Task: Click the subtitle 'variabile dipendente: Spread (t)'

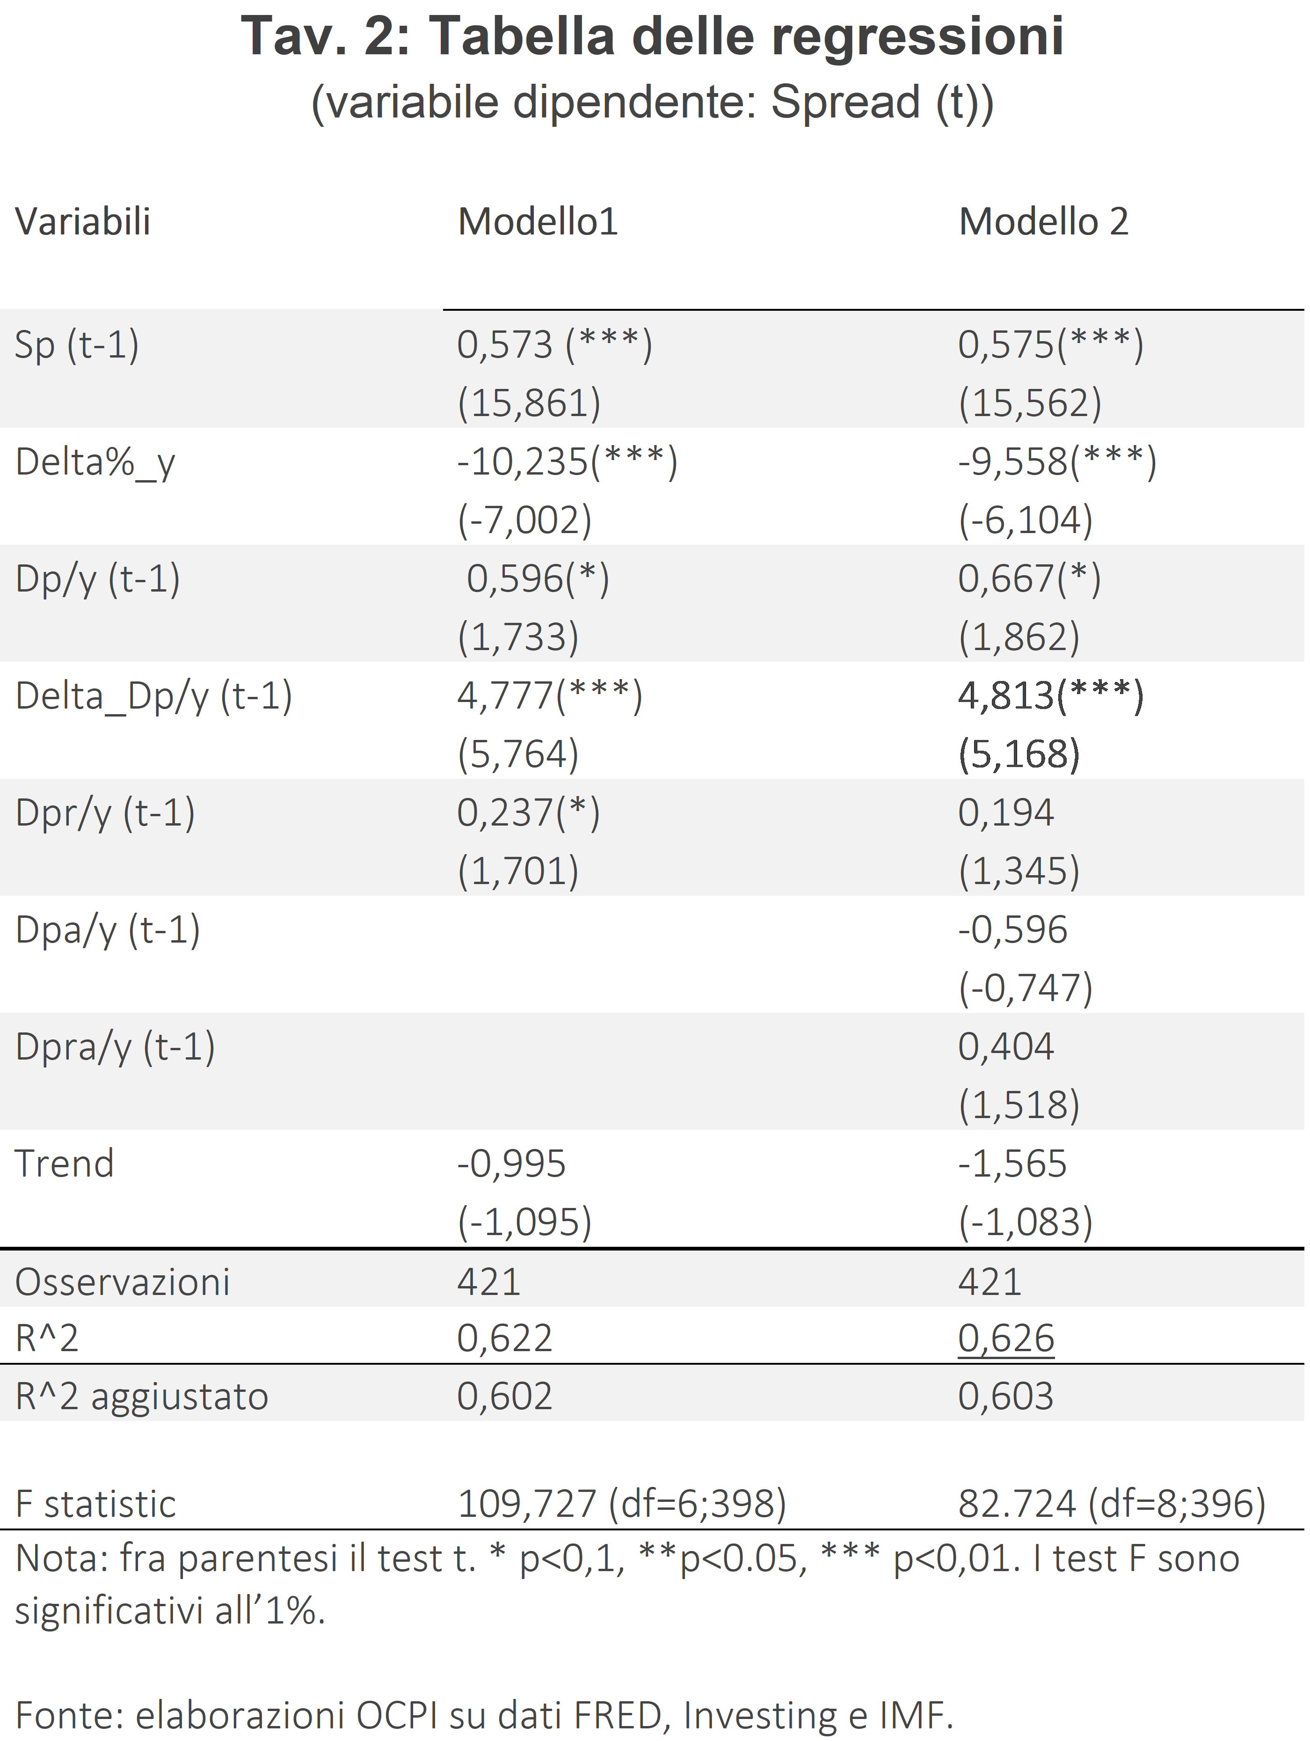Action: [x=651, y=102]
